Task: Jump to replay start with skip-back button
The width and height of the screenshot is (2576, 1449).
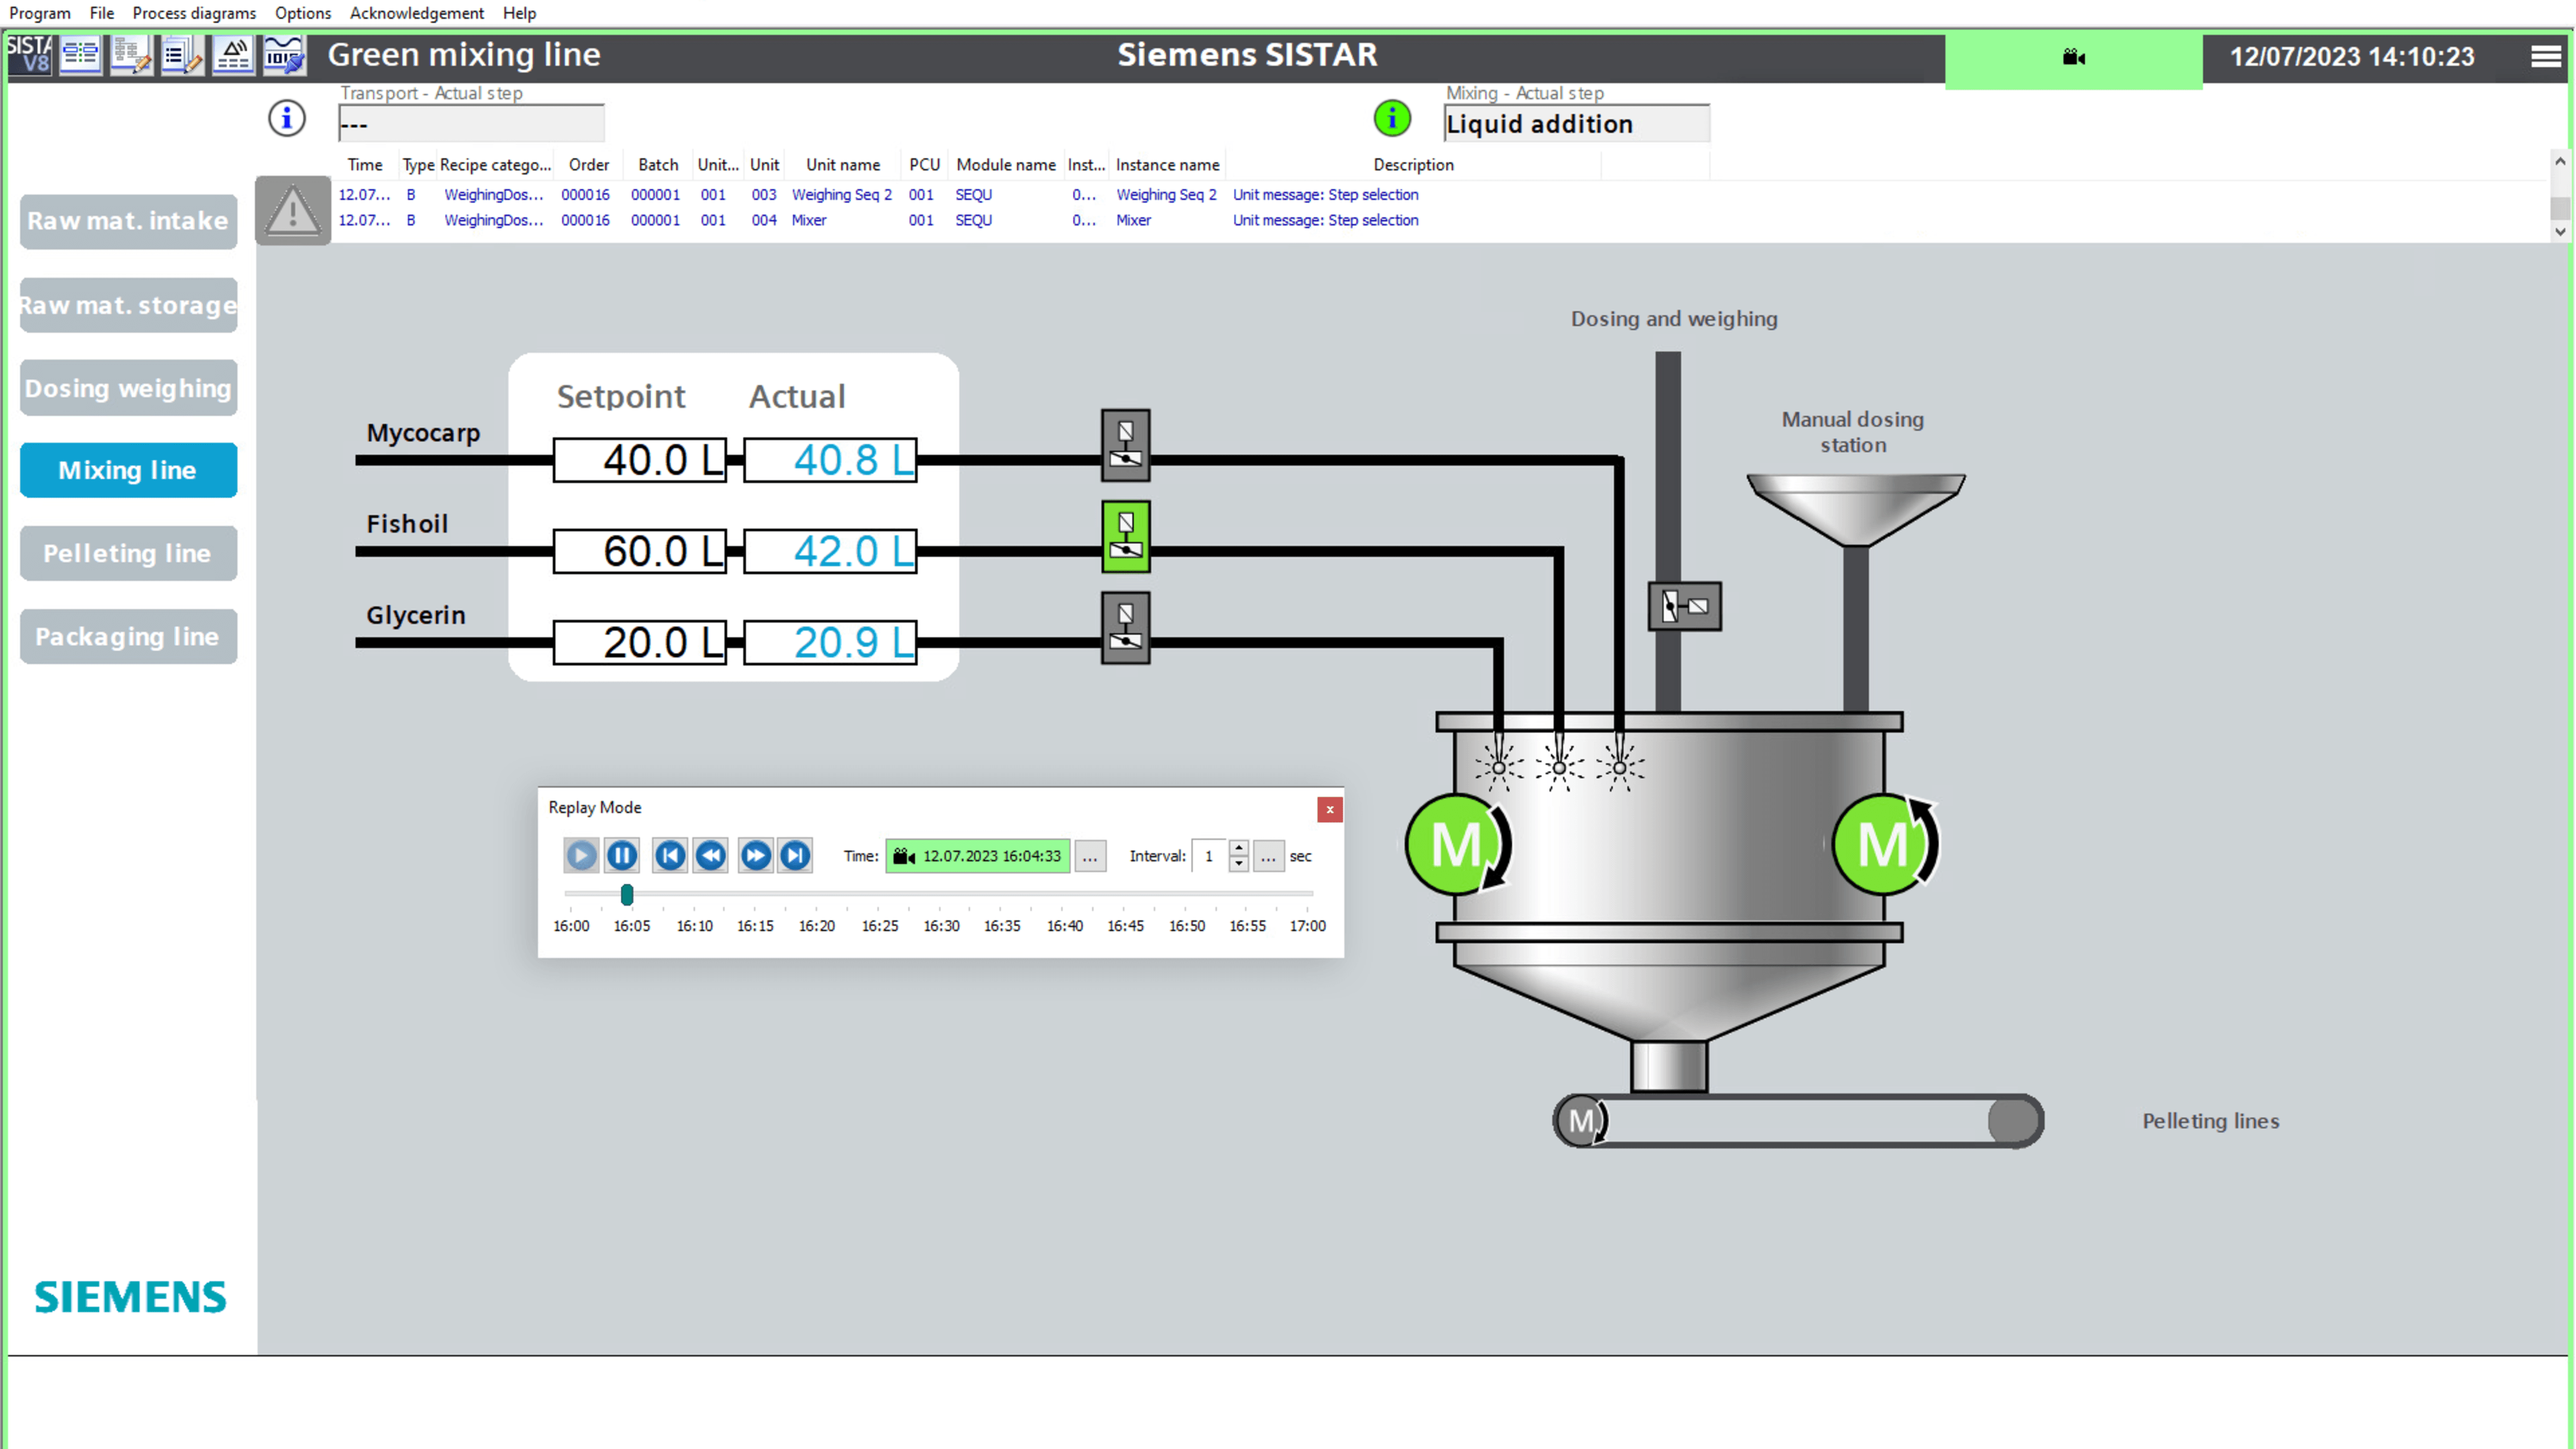Action: tap(669, 855)
